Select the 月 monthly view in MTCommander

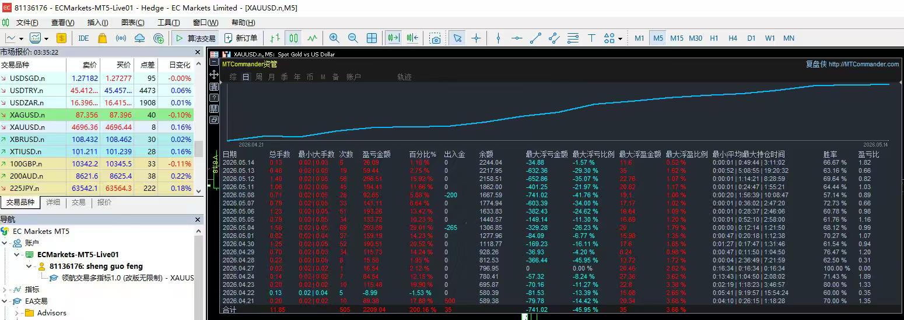[272, 77]
